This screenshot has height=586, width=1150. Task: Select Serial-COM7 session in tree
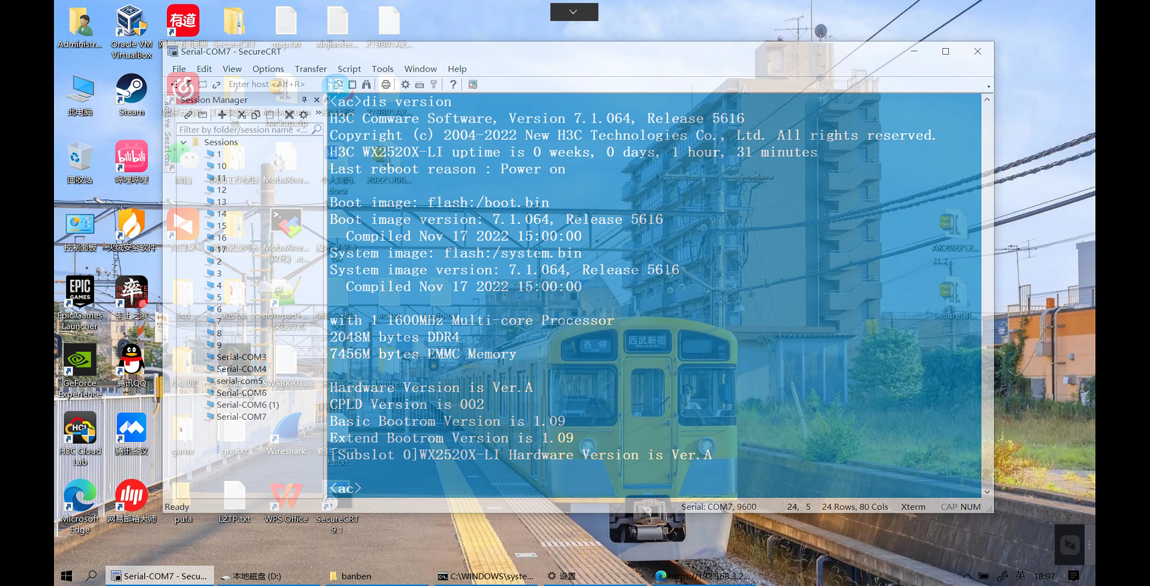click(x=241, y=417)
